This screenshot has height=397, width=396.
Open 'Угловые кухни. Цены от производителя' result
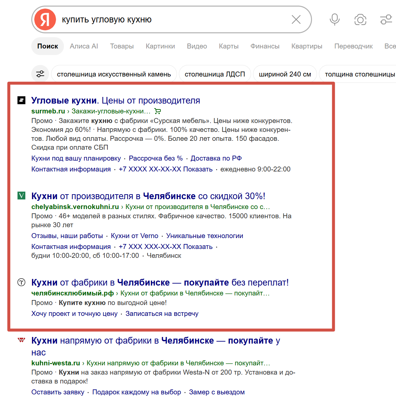(x=116, y=100)
